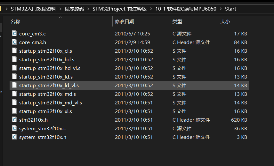Image resolution: width=274 pixels, height=166 pixels.
Task: Click the Start breadcrumb segment
Action: [x=230, y=9]
